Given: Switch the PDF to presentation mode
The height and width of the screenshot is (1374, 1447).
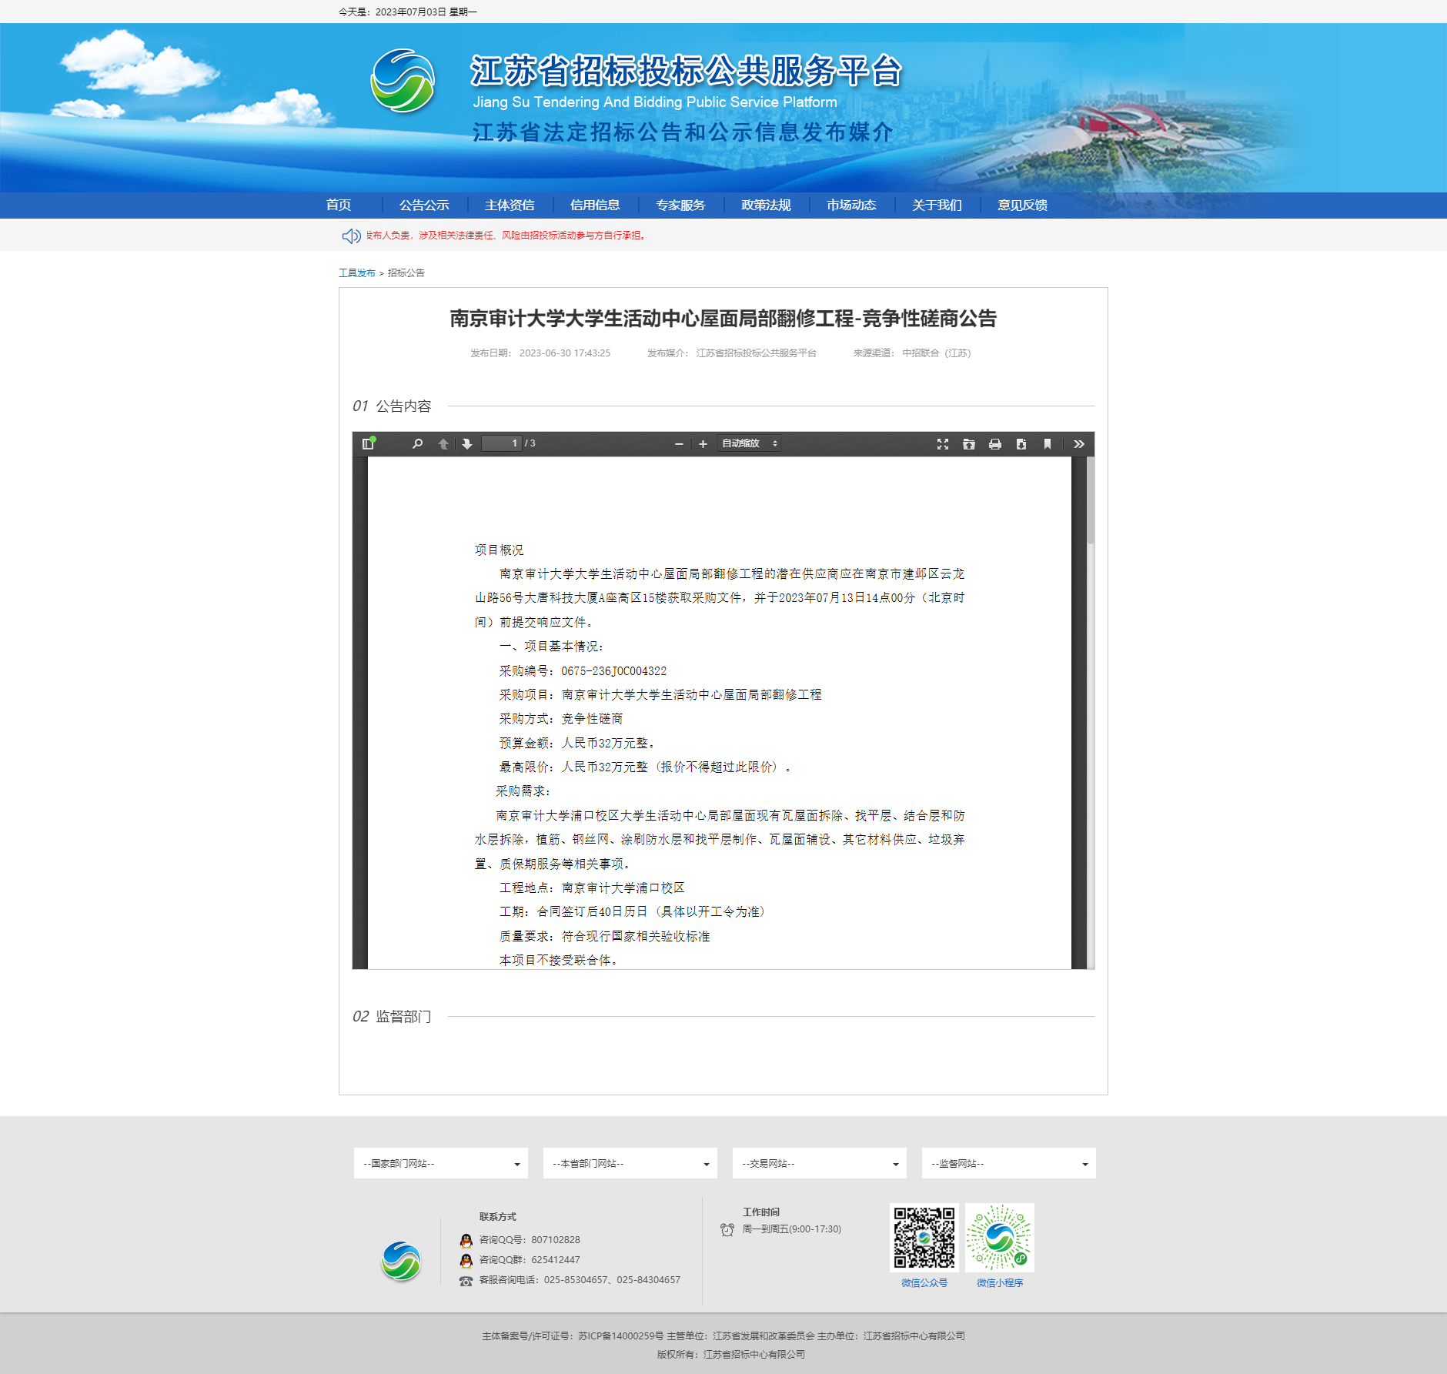Looking at the screenshot, I should click(943, 444).
